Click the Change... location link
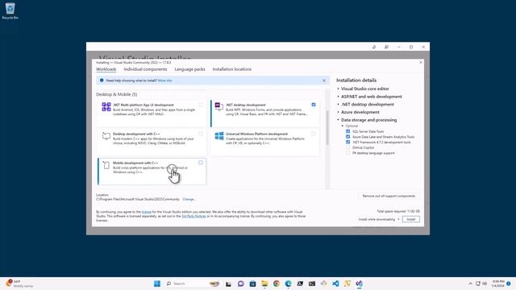 189,199
